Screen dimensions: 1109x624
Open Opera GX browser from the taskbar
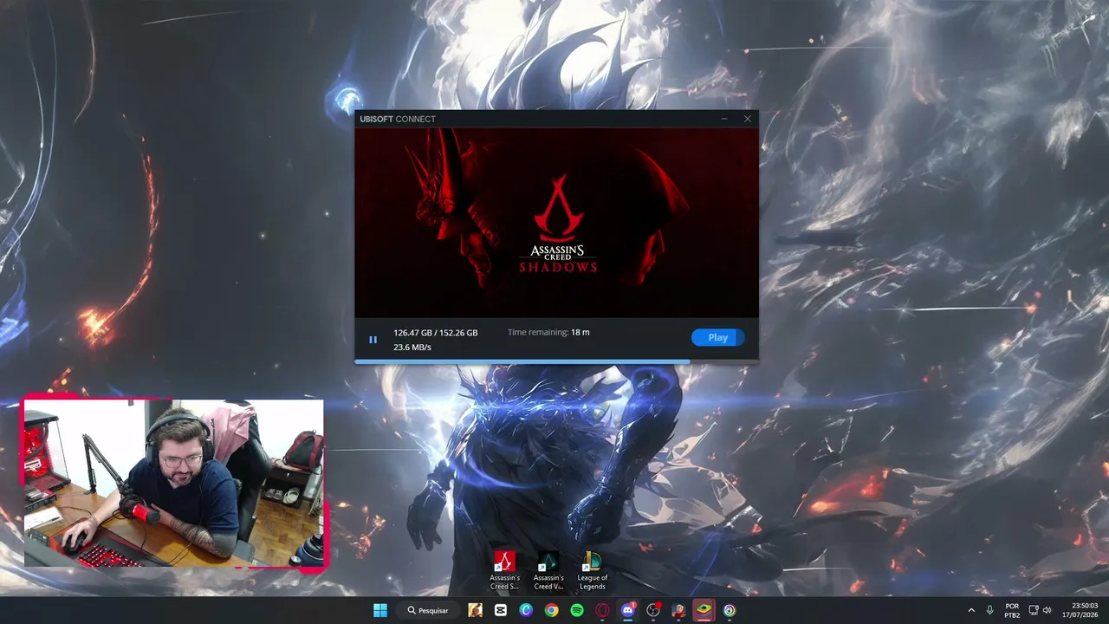point(602,610)
